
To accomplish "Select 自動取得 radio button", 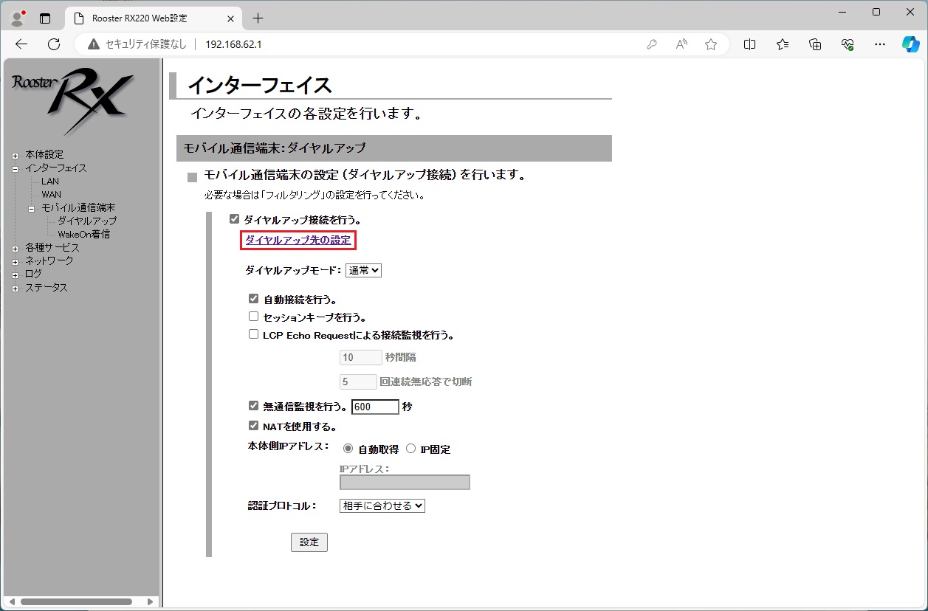I will click(x=348, y=449).
